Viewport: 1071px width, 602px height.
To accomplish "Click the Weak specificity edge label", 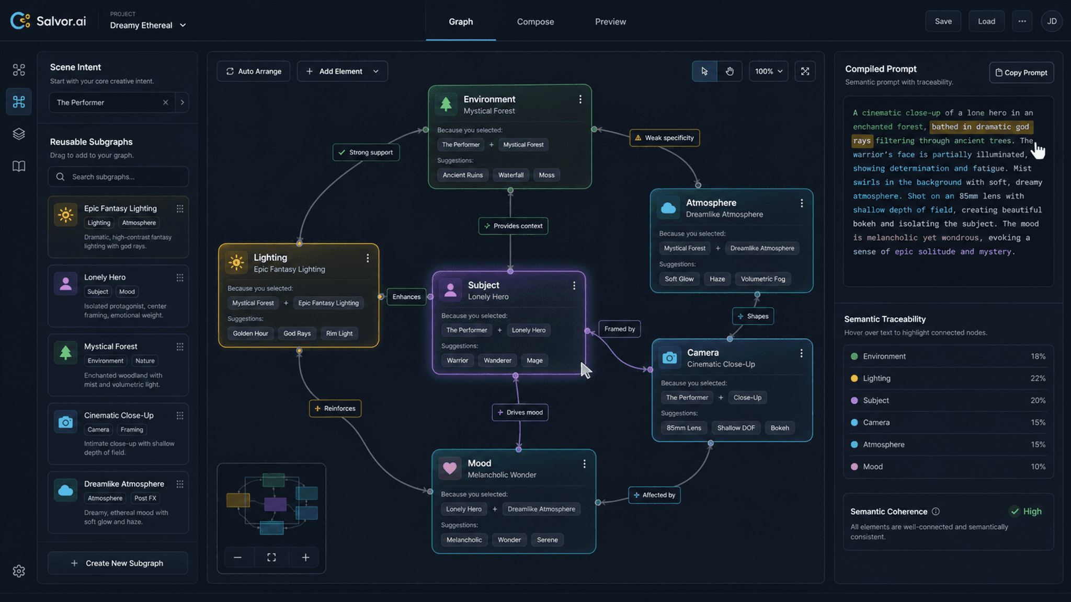I will tap(665, 138).
